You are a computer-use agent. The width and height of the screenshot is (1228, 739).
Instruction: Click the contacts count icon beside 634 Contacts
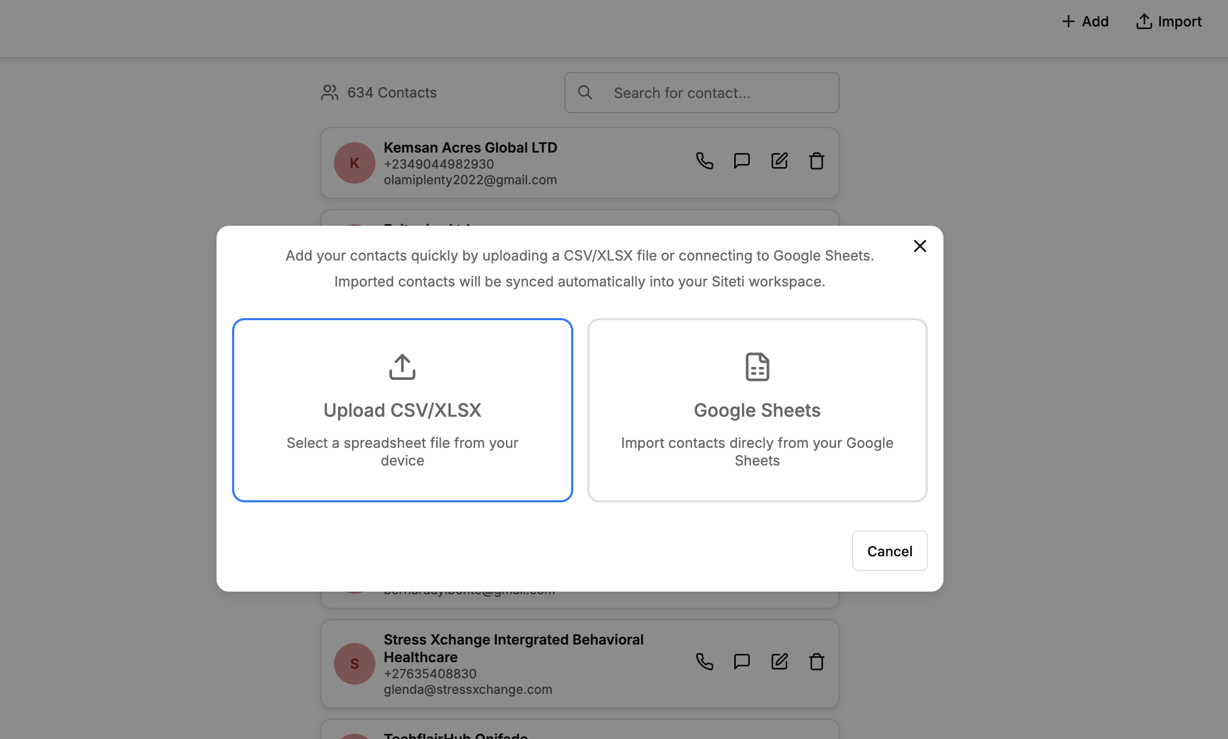click(329, 92)
